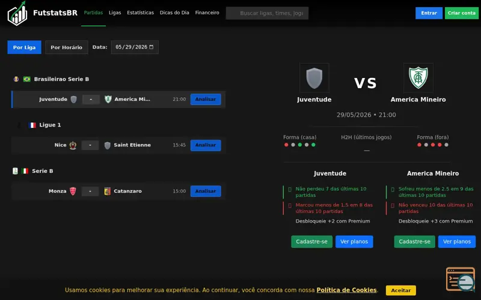Click the 15:45 kickoff time
This screenshot has width=481, height=300.
click(179, 145)
